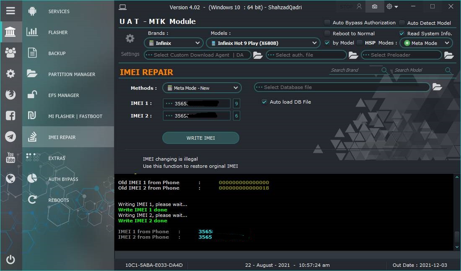This screenshot has height=271, width=461.
Task: Click the Backup document icon
Action: 32,53
